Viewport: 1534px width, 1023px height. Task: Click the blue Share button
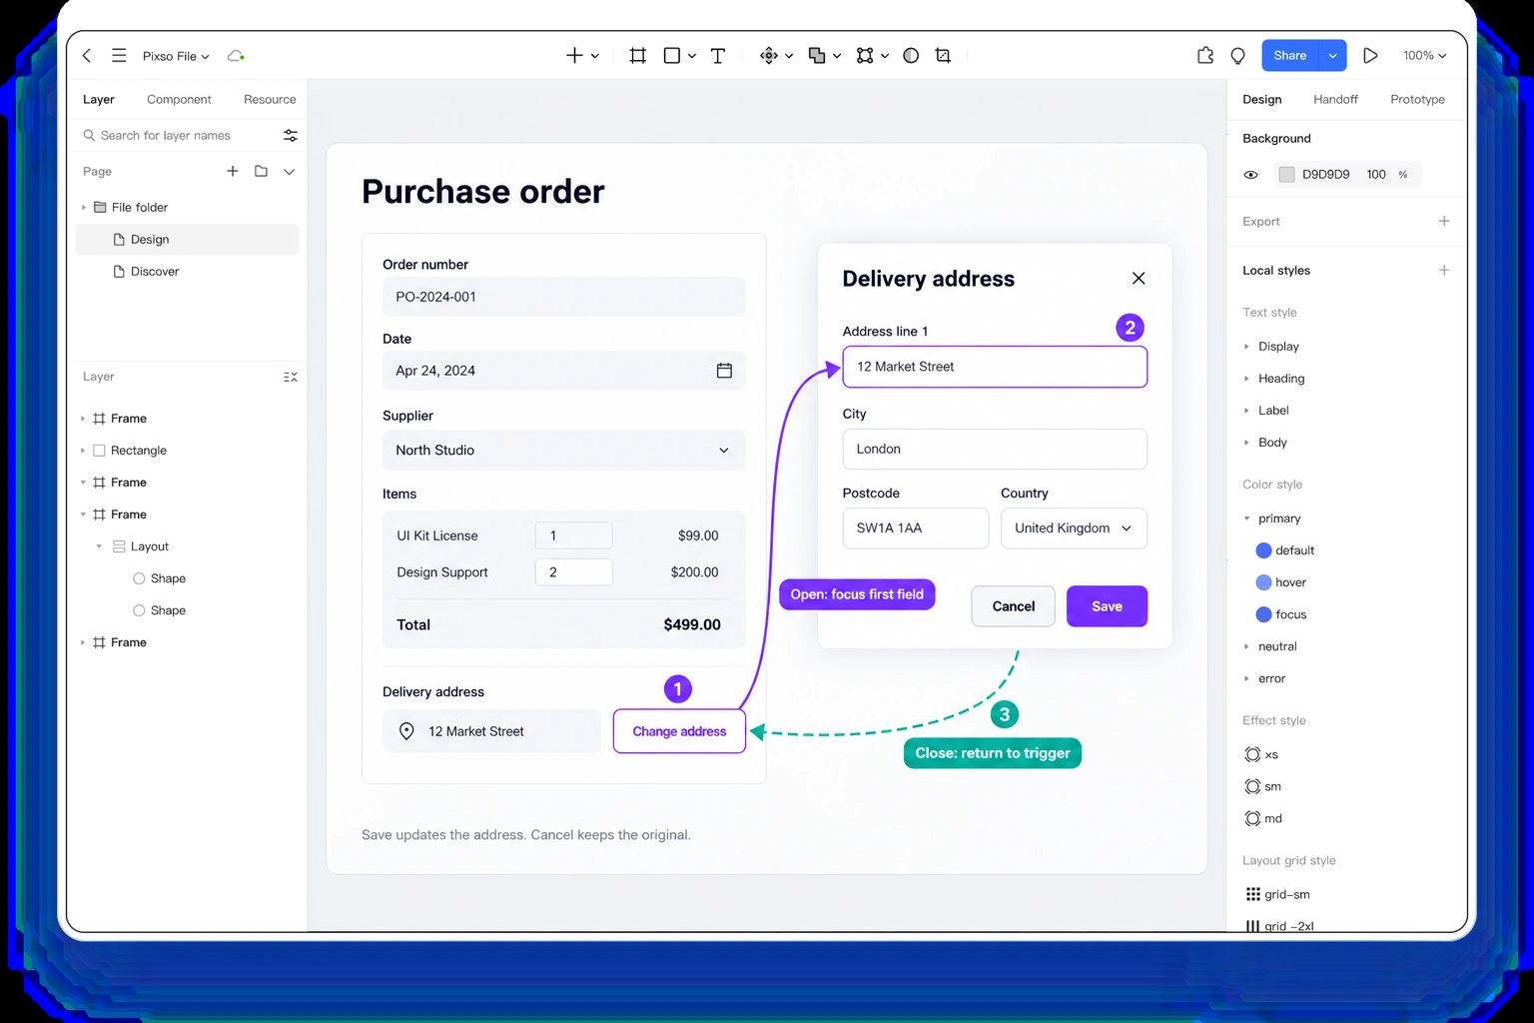pyautogui.click(x=1290, y=56)
